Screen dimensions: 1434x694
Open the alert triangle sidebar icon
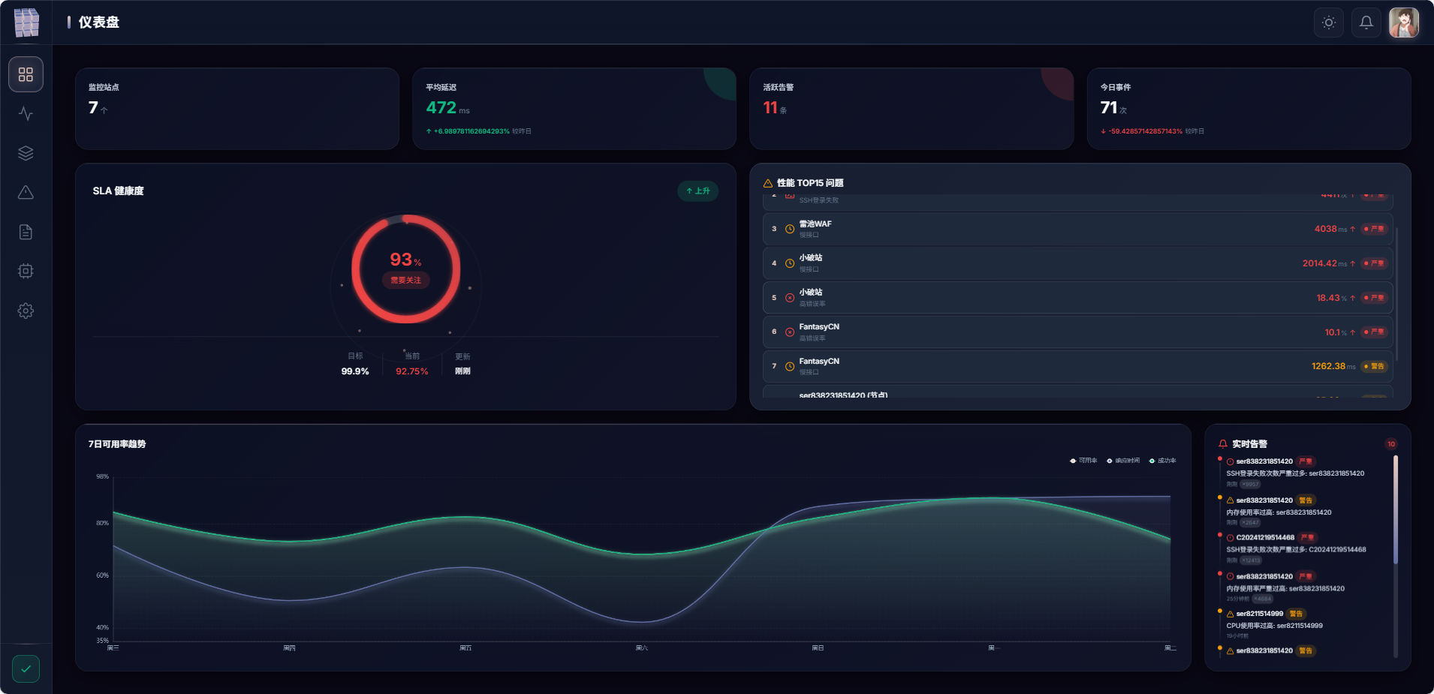(x=26, y=193)
